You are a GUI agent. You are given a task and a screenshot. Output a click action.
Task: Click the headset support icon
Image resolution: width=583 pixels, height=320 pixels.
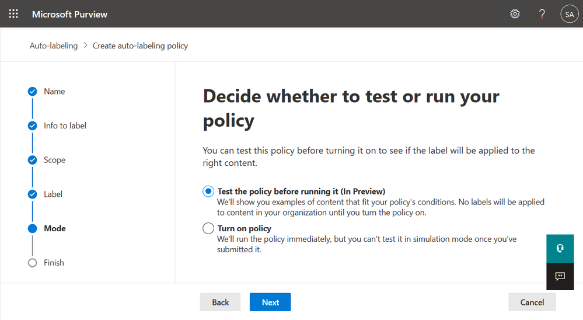coord(560,249)
